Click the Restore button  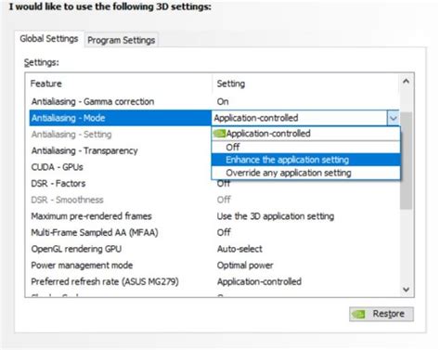pyautogui.click(x=382, y=314)
